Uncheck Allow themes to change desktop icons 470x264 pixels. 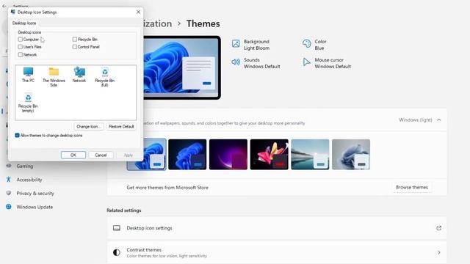click(x=17, y=135)
